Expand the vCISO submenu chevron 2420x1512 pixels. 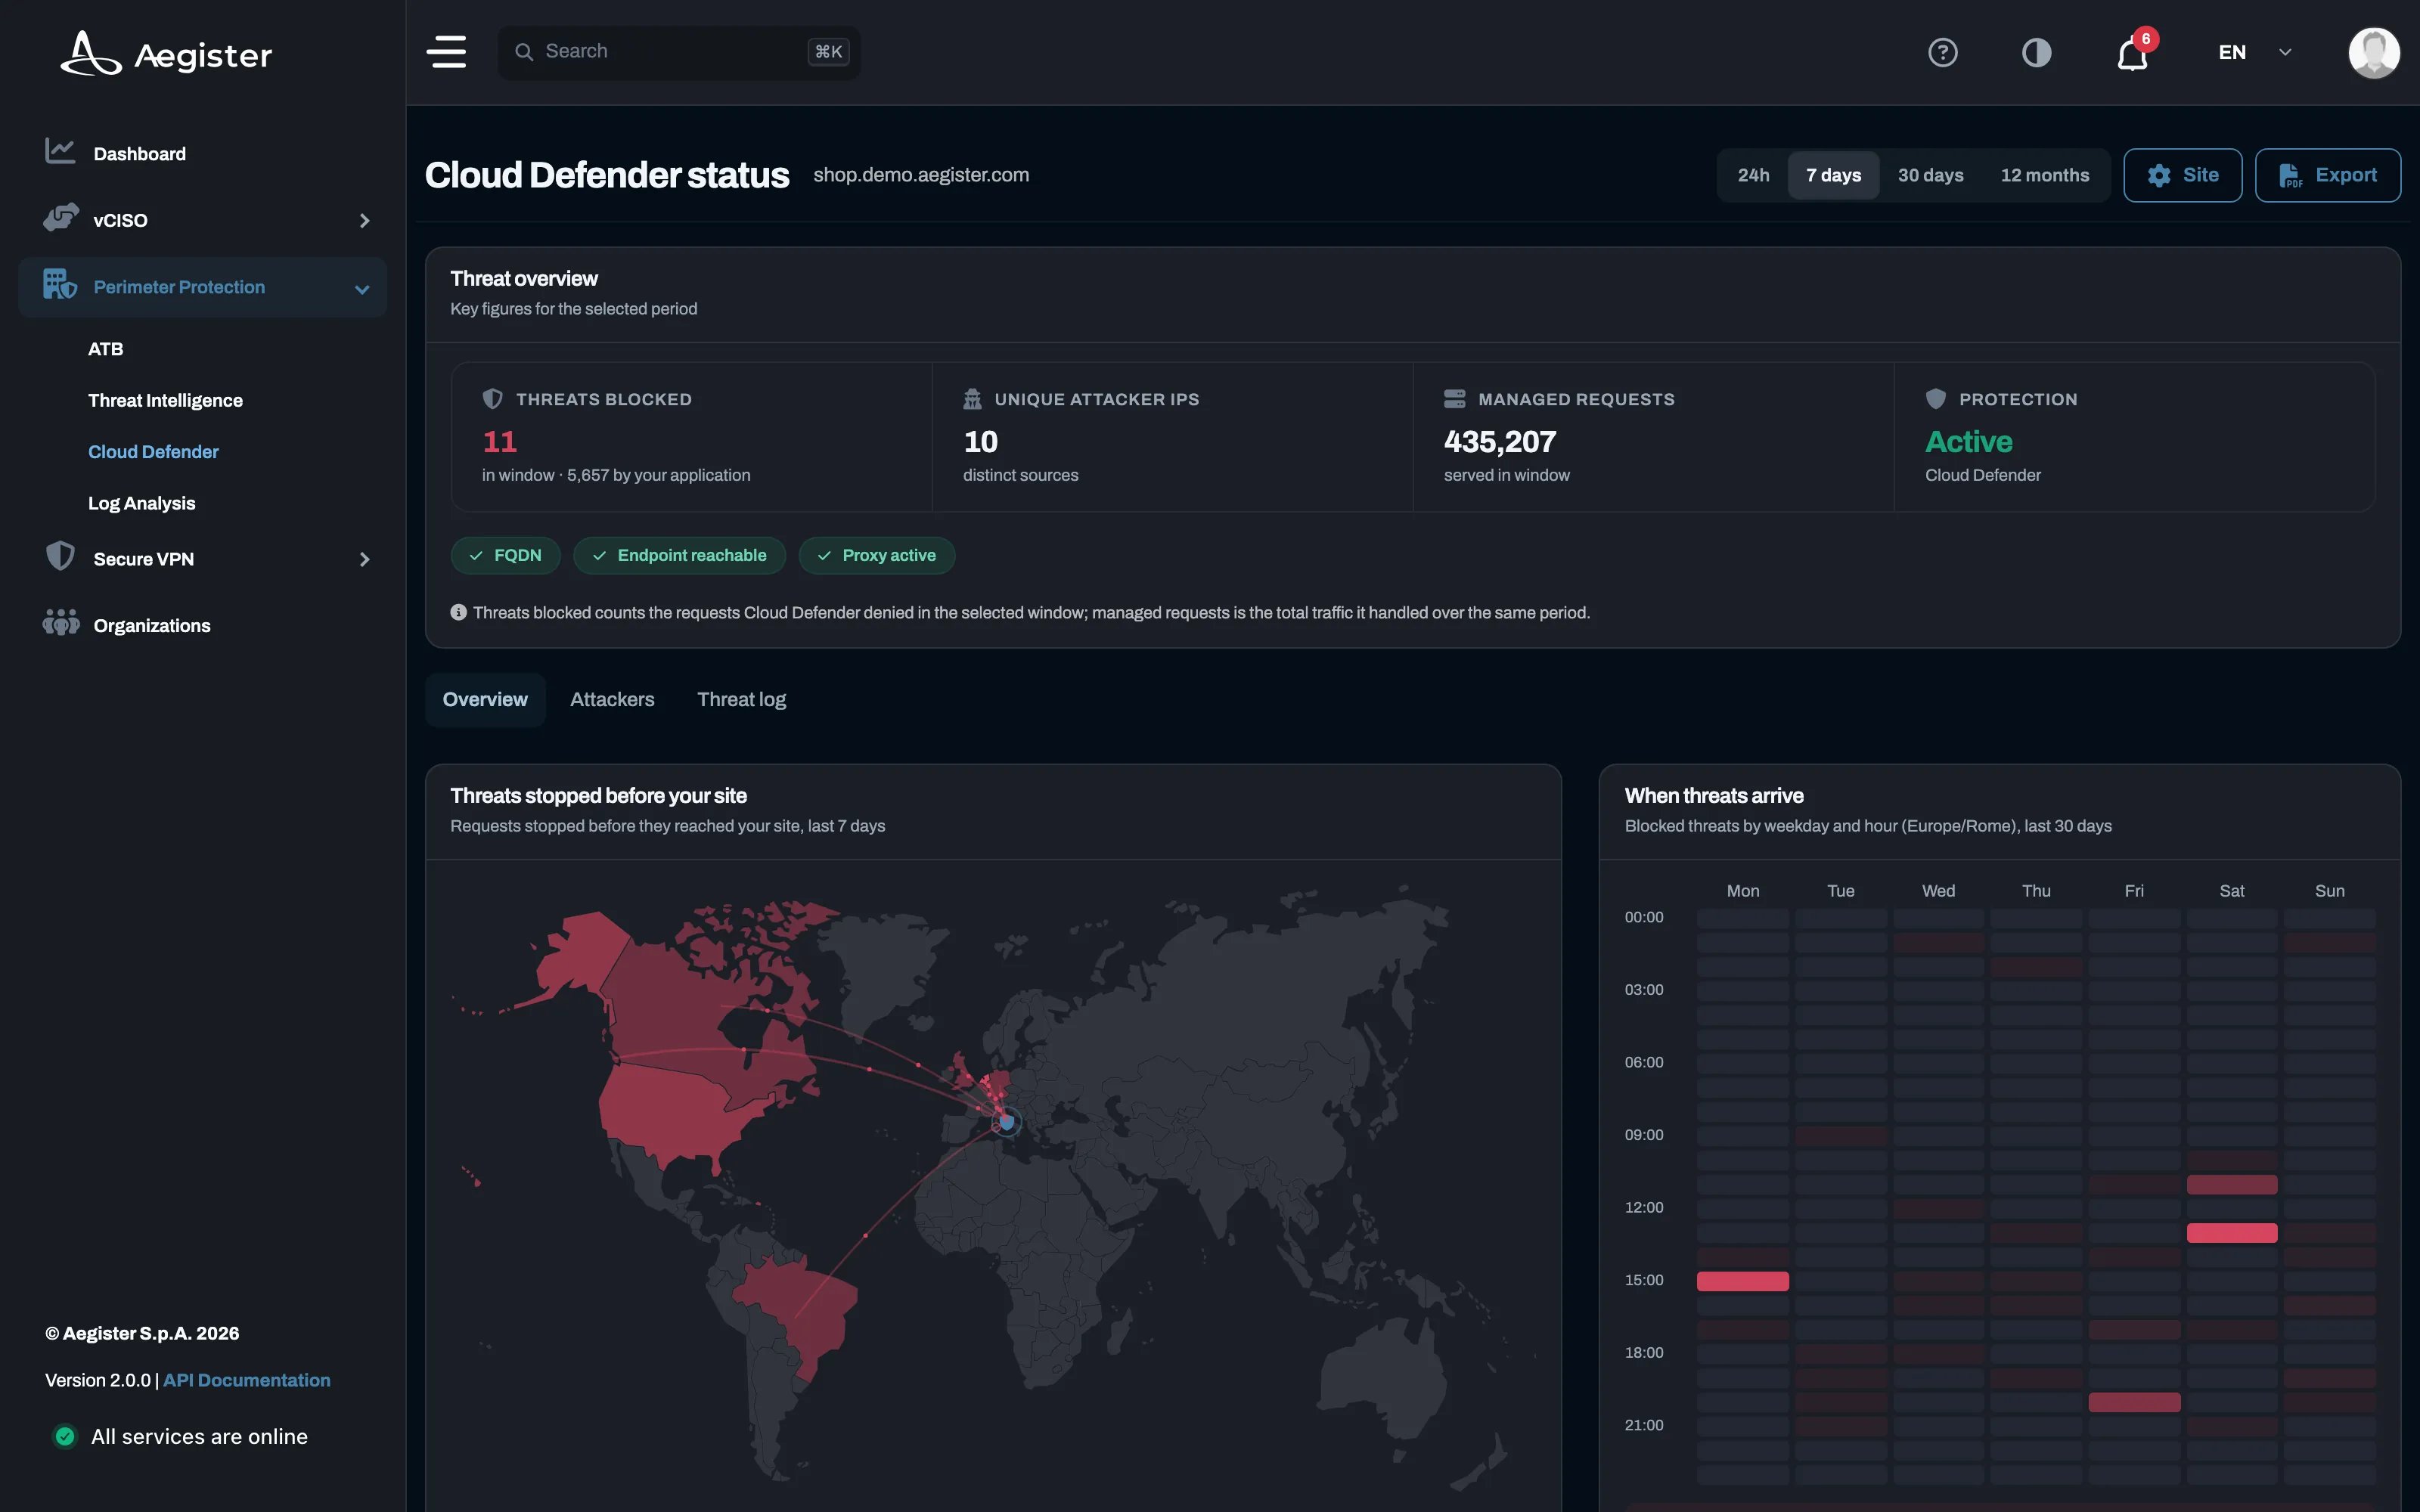click(x=364, y=221)
